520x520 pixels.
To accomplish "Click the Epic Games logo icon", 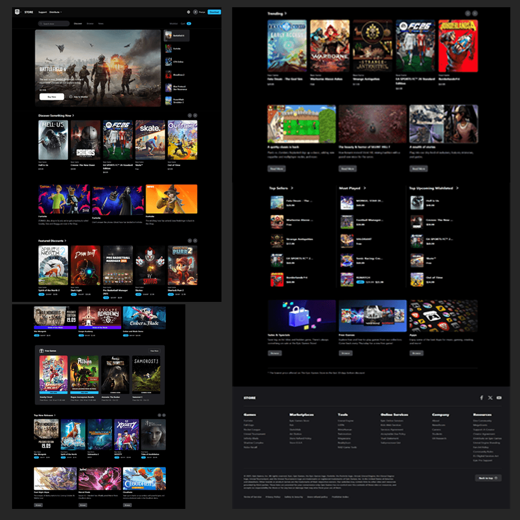I will (x=18, y=12).
